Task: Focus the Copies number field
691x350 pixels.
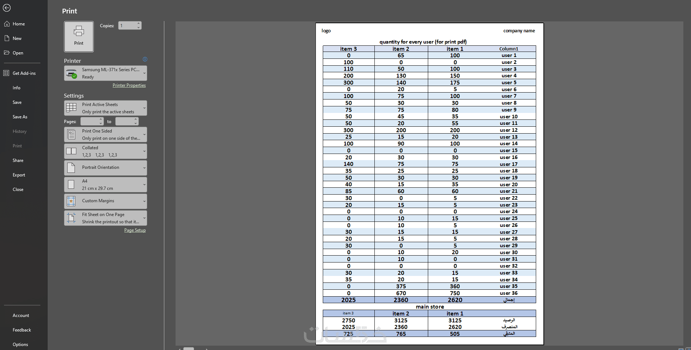Action: pos(128,25)
